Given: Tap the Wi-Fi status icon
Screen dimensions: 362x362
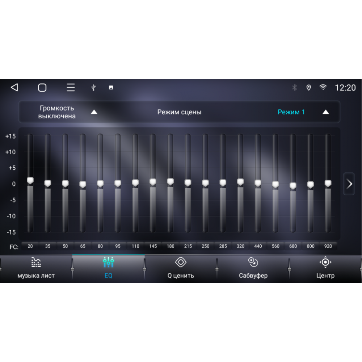Looking at the screenshot, I should pos(323,87).
